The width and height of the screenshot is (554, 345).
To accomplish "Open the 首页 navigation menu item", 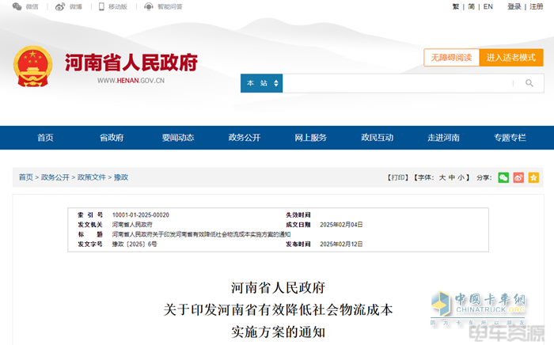I will pyautogui.click(x=45, y=138).
